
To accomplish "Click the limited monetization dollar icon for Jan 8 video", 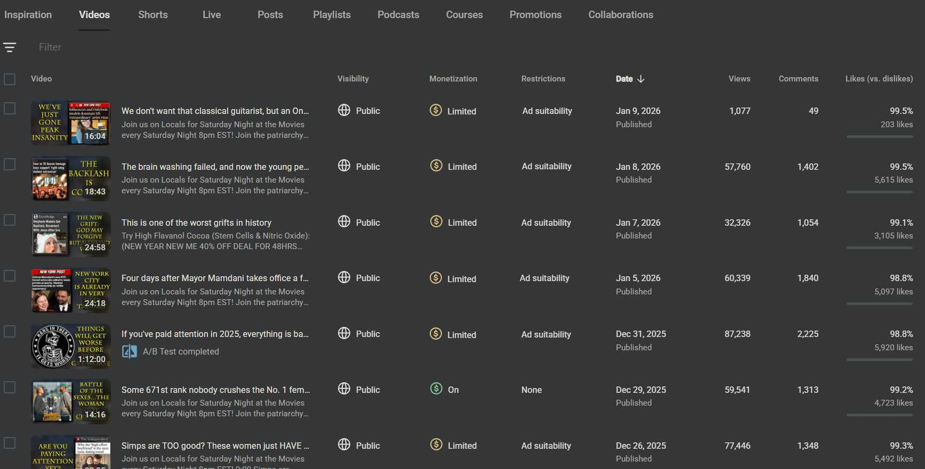I will pos(436,166).
